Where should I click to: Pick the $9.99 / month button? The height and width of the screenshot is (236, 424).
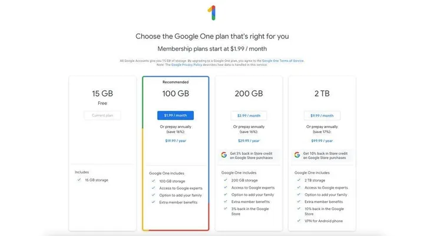coord(322,115)
